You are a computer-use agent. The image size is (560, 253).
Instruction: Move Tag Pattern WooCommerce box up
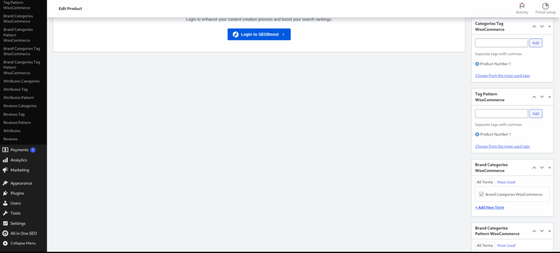[x=534, y=97]
